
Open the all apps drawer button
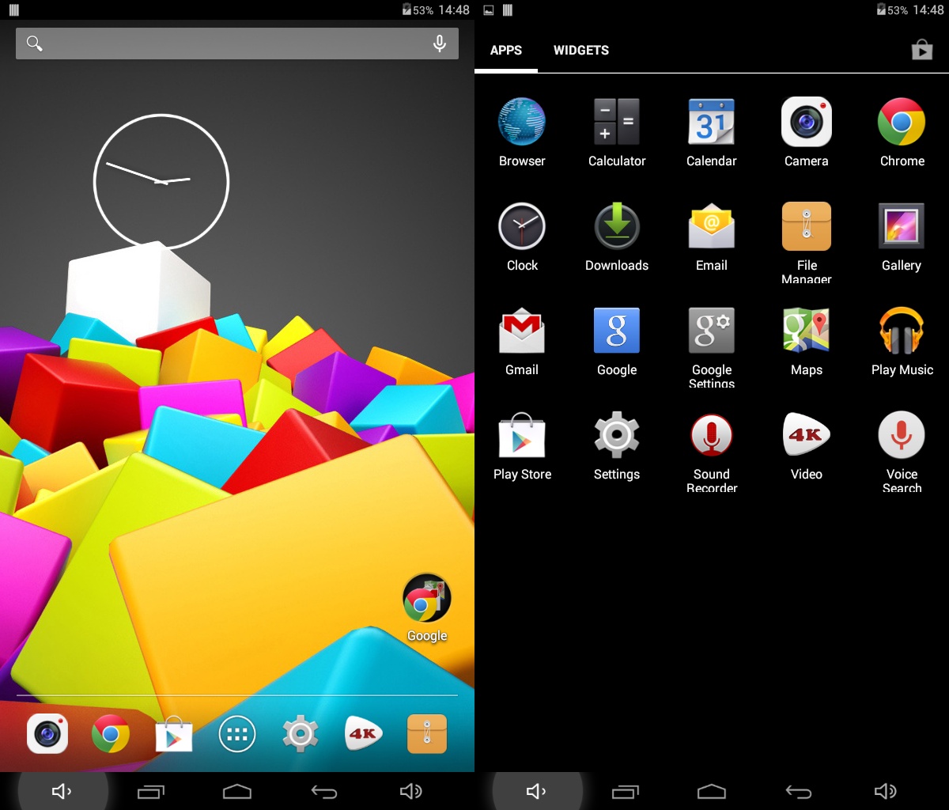(237, 734)
